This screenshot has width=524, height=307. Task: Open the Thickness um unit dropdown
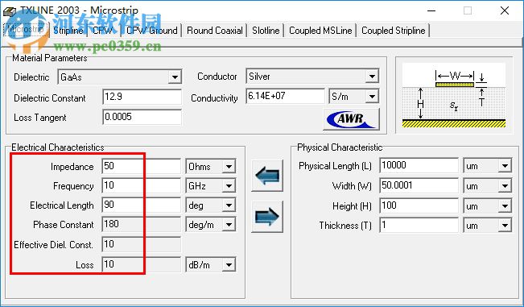click(505, 226)
